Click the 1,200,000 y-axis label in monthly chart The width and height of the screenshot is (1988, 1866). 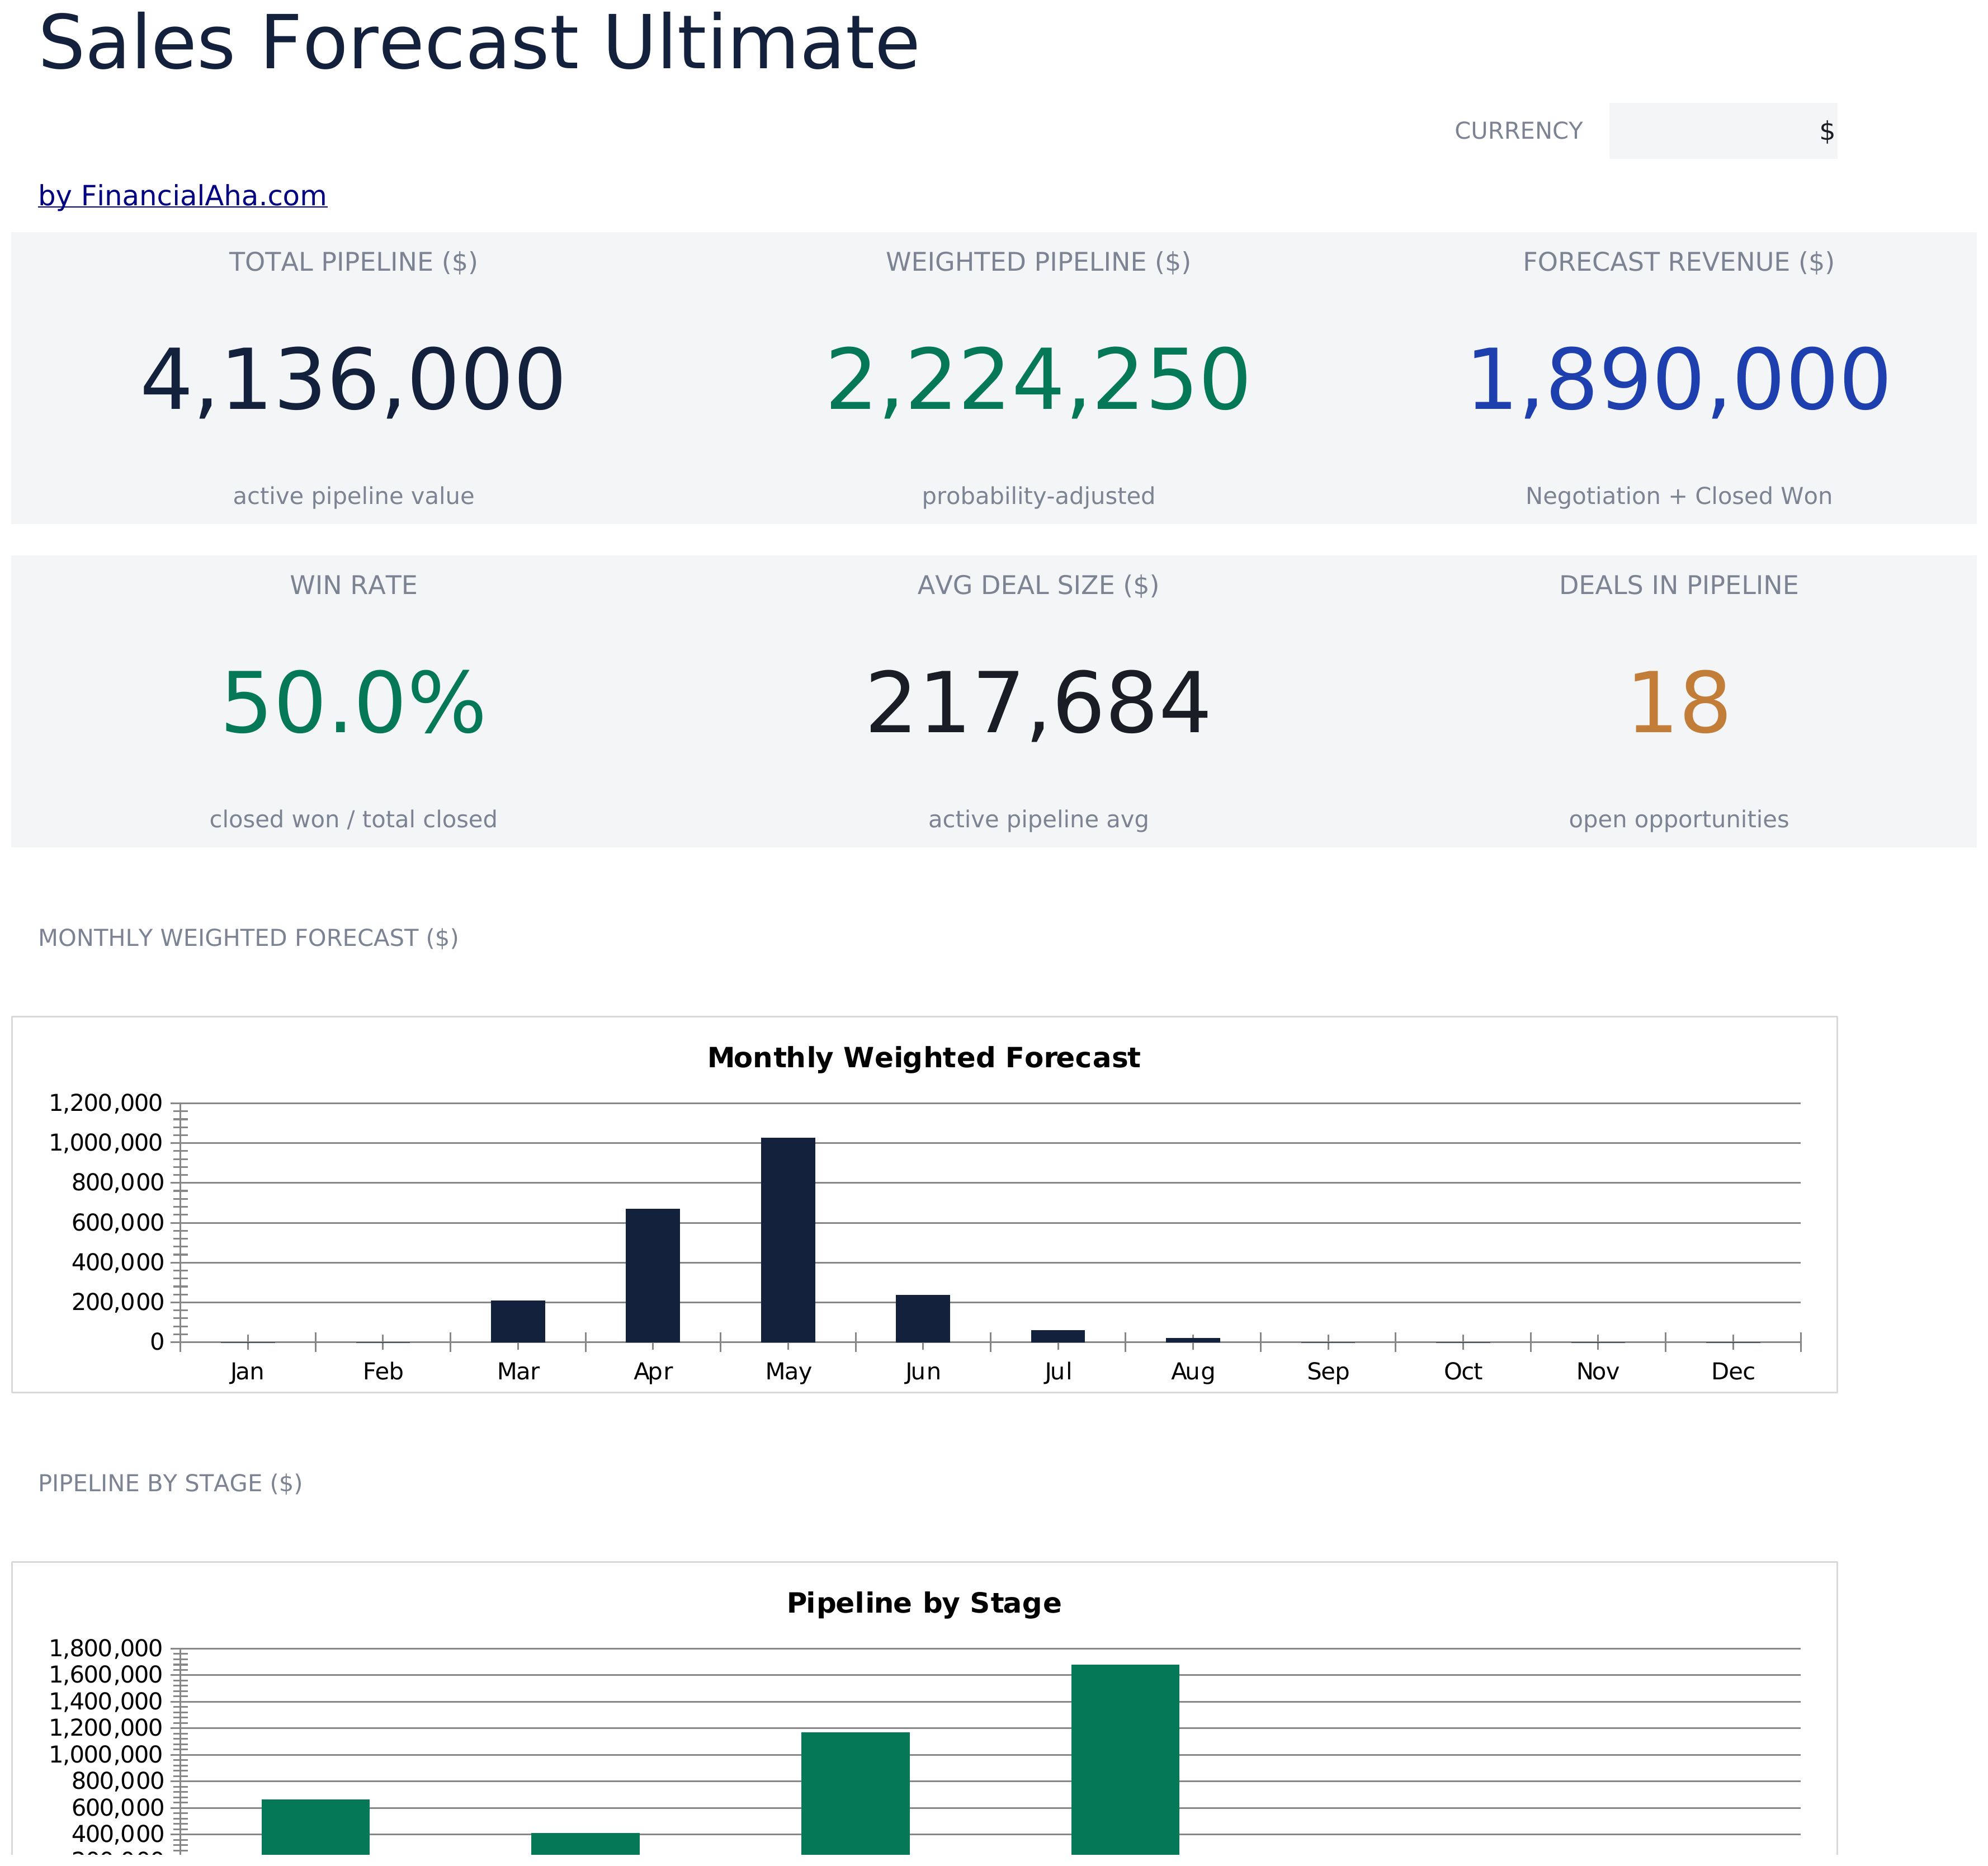(x=106, y=1104)
